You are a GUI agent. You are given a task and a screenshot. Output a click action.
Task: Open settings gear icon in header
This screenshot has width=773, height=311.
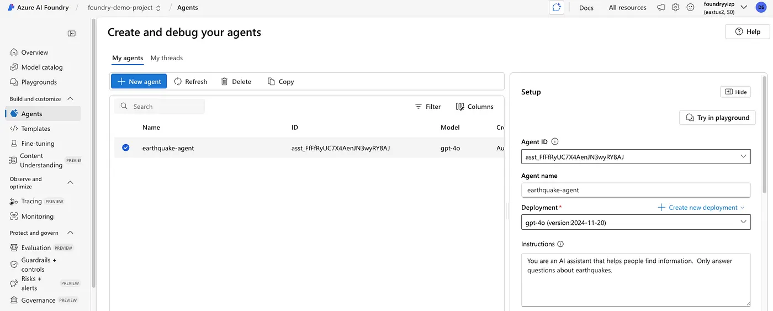click(x=675, y=8)
